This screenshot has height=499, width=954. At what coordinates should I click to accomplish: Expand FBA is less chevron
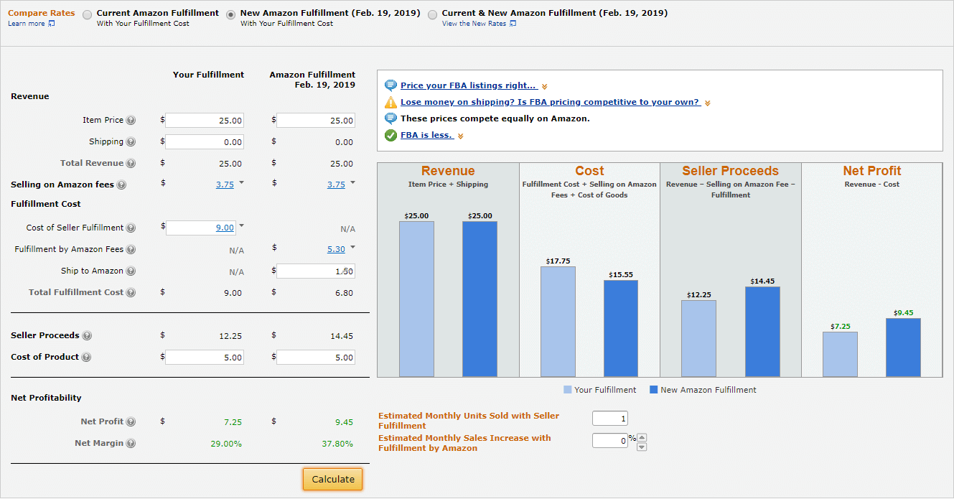461,136
